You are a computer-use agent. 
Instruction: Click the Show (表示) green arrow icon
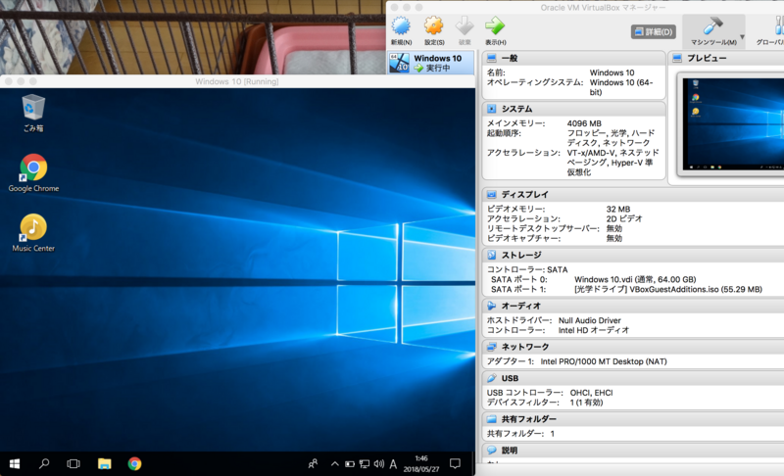[x=495, y=31]
